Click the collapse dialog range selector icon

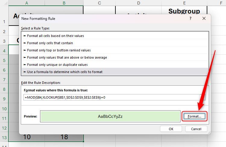pyautogui.click(x=202, y=97)
